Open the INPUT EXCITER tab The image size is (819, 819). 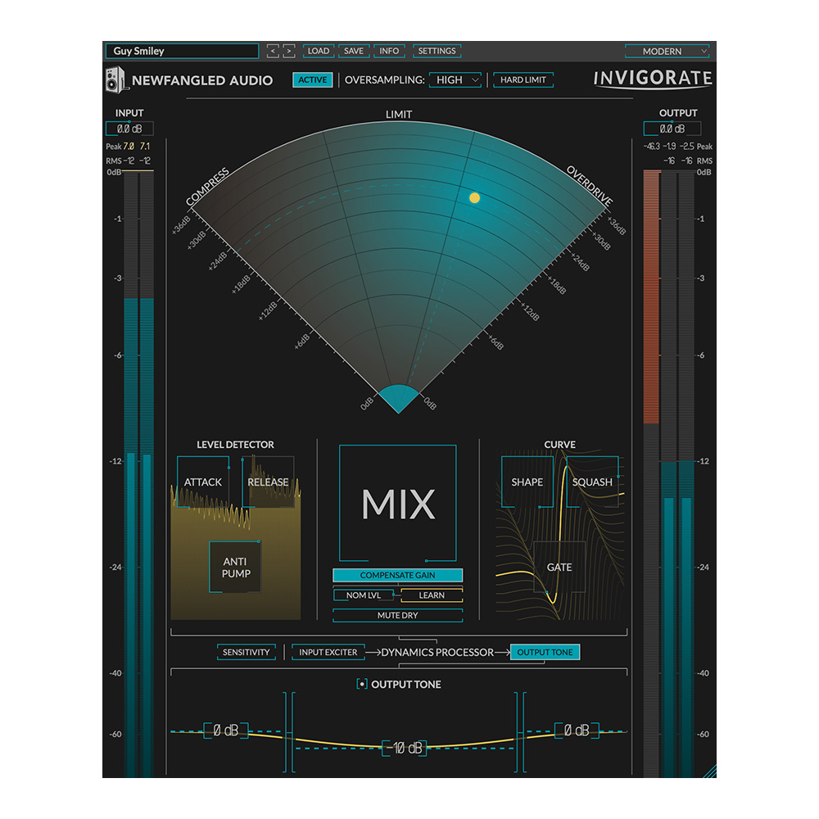(328, 653)
